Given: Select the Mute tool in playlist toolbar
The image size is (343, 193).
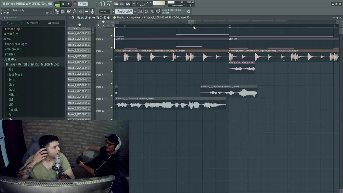Looking at the screenshot, I should 90,18.
